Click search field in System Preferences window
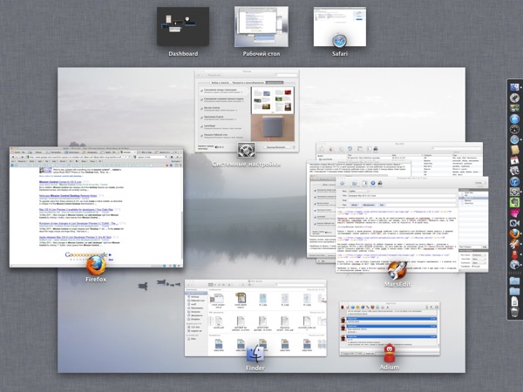 coord(286,75)
